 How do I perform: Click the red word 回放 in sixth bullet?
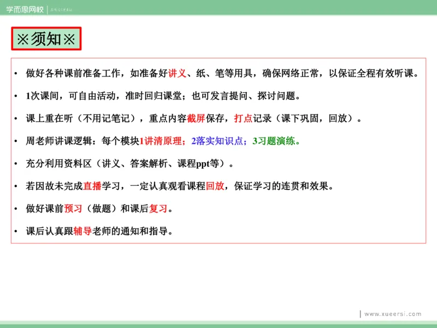pos(215,186)
